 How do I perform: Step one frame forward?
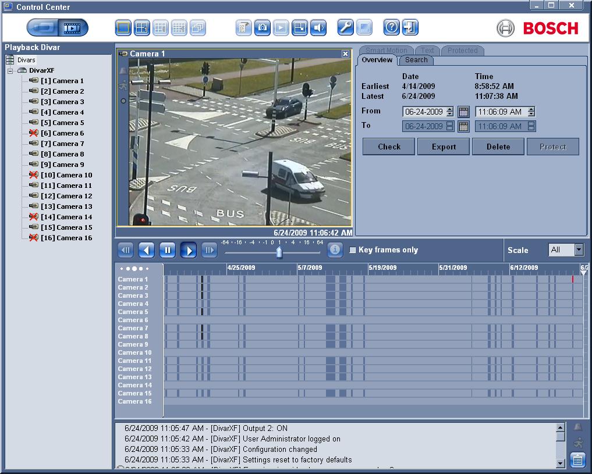209,250
